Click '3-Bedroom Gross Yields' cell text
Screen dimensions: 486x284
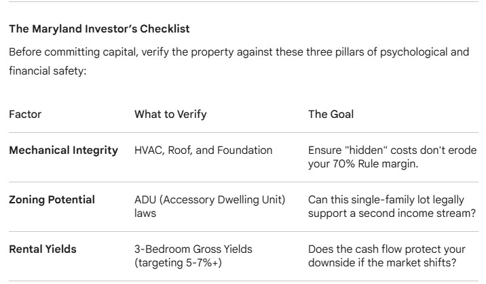tap(193, 249)
